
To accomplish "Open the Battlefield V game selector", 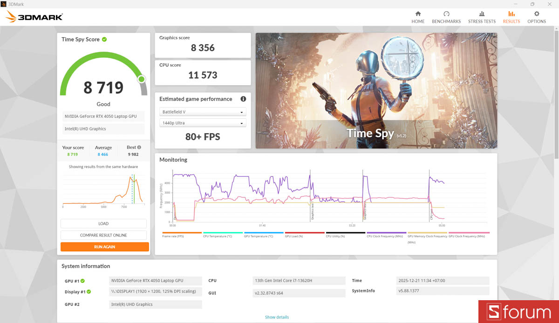I will click(202, 112).
